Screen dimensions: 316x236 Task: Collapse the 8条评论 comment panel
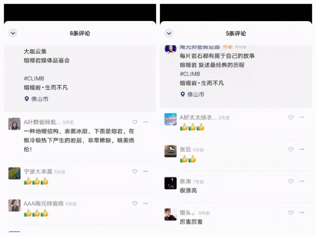click(x=13, y=33)
